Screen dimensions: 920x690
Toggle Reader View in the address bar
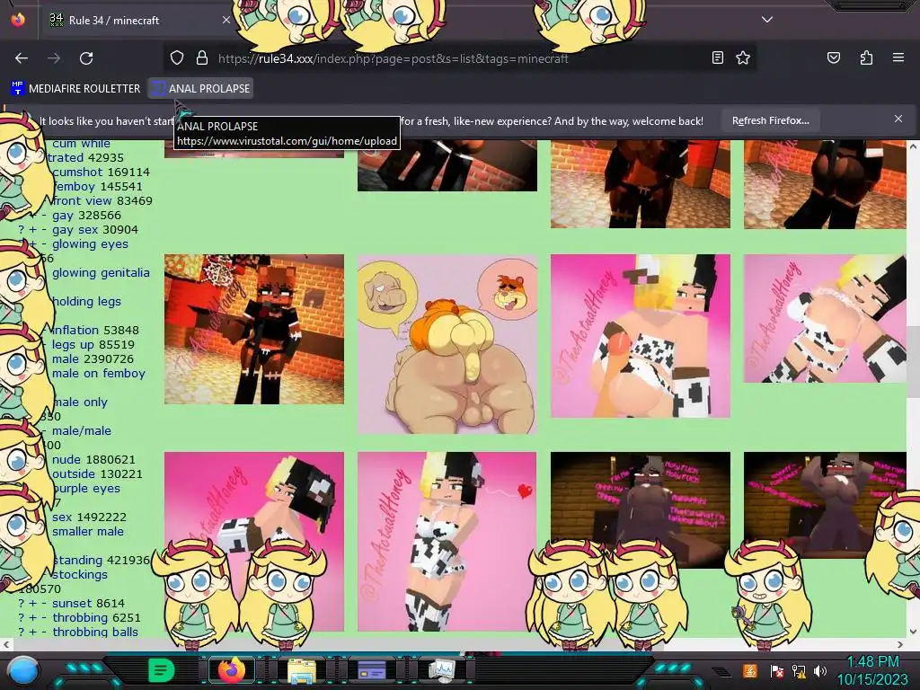click(718, 57)
